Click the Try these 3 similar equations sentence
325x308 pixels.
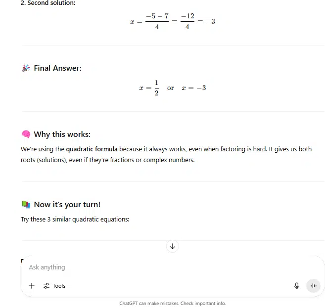75,220
